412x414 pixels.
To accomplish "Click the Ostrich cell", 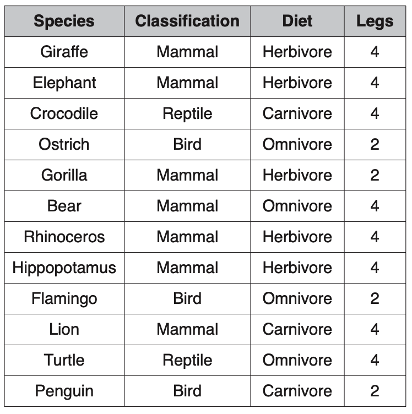I will click(64, 144).
